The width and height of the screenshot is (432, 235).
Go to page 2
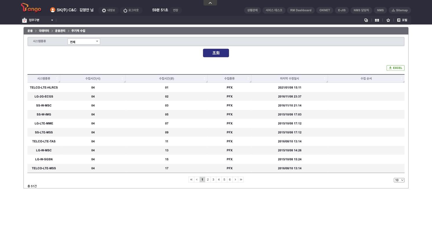(208, 180)
